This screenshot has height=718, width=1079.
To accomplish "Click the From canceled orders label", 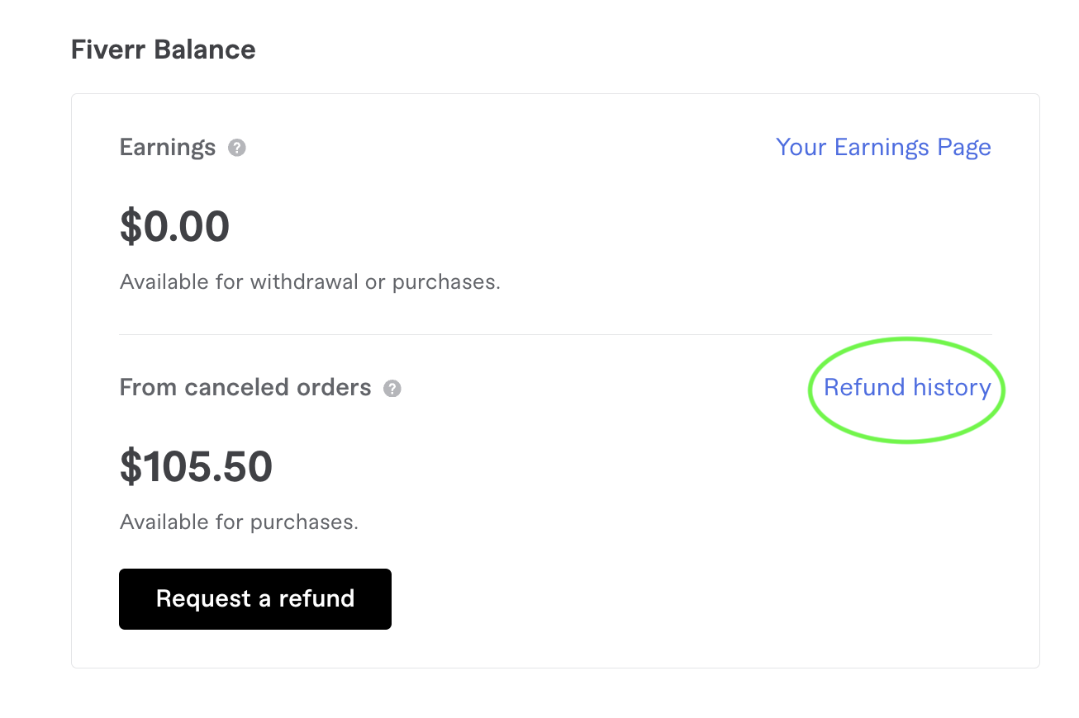I will [x=245, y=388].
